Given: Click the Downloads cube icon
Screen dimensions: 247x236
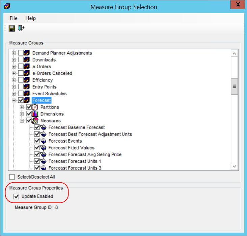Looking at the screenshot, I should coord(27,60).
